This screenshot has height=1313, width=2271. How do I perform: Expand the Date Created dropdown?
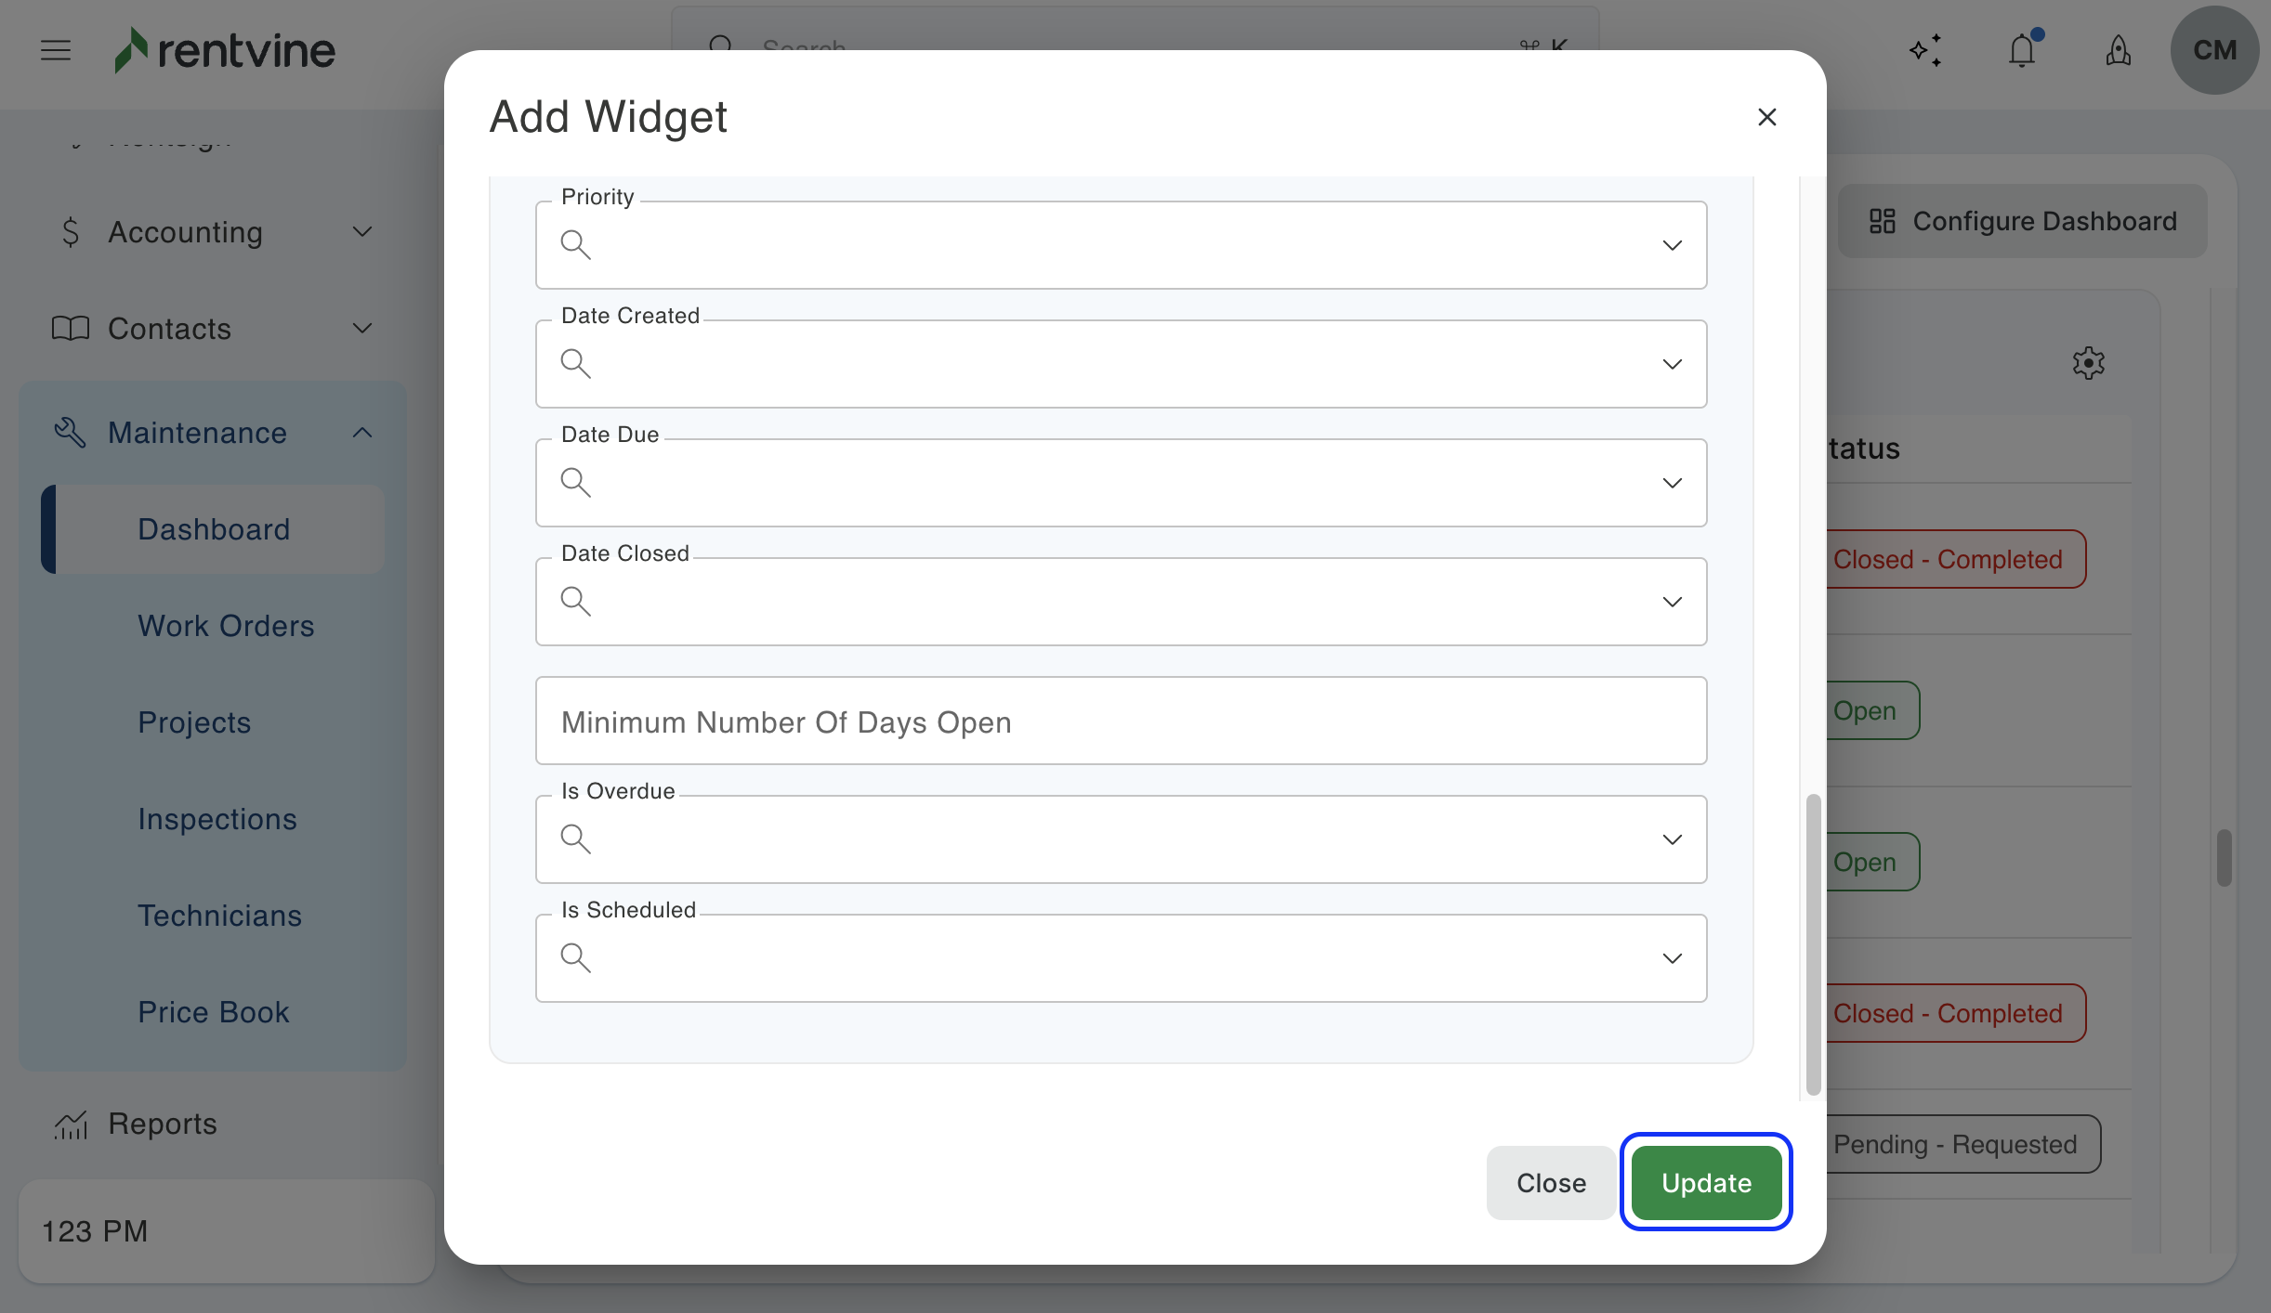pos(1120,364)
